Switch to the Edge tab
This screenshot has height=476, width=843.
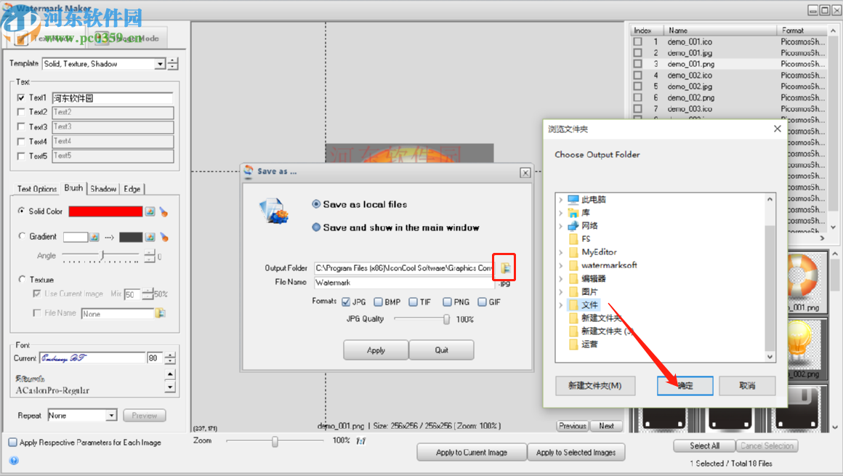click(132, 189)
